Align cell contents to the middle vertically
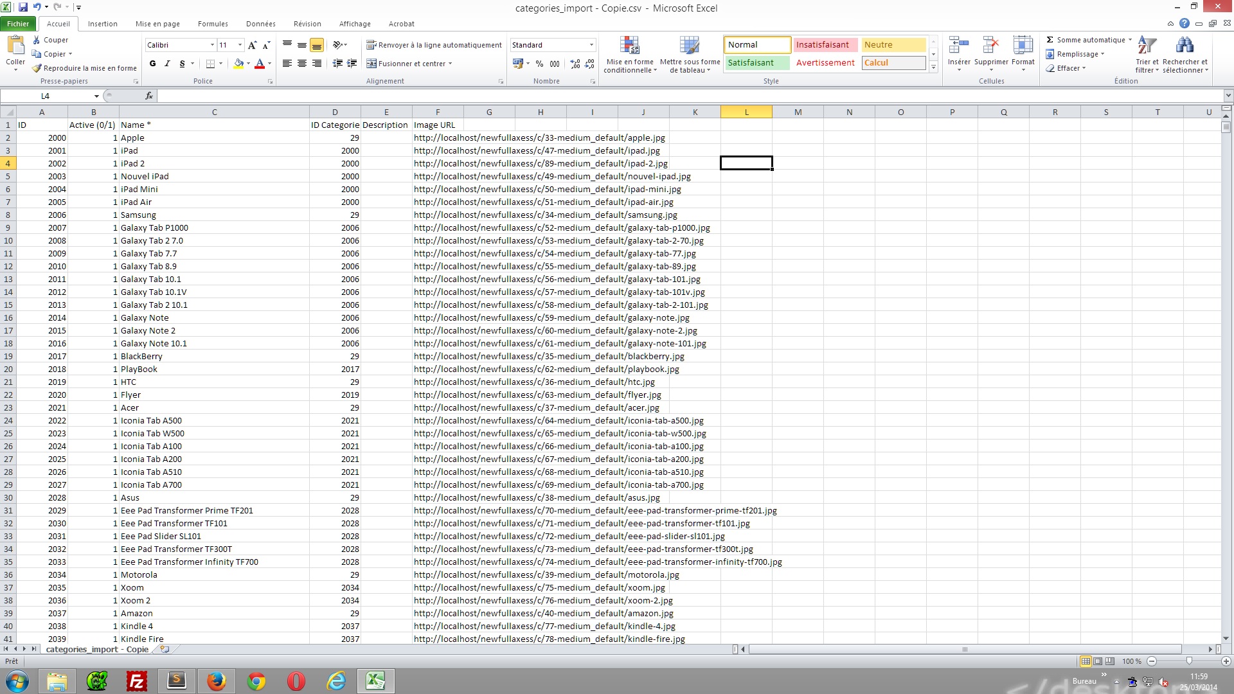 coord(302,45)
